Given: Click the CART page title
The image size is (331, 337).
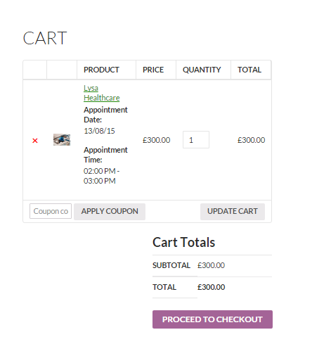Looking at the screenshot, I should click(x=45, y=38).
